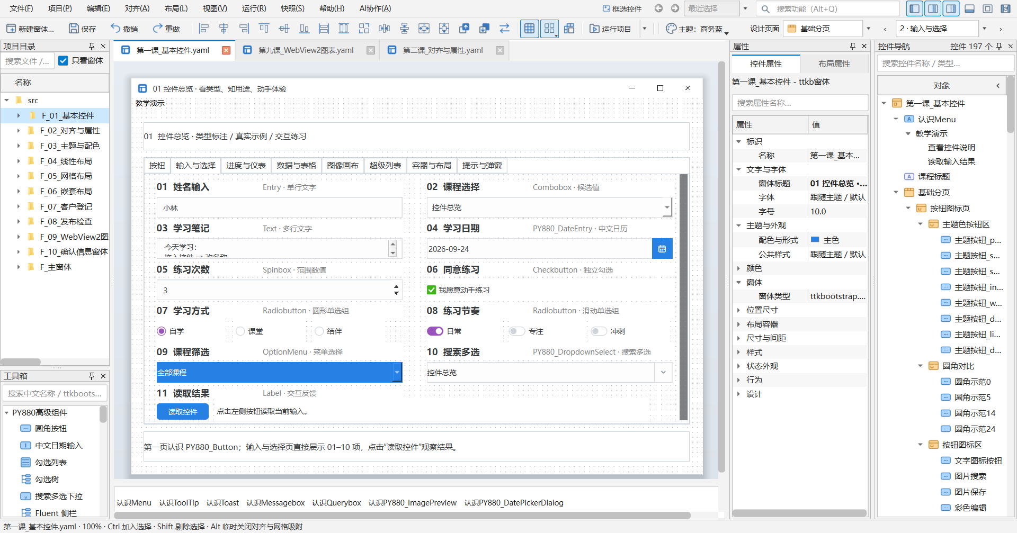Screen dimensions: 1017x533
Task: Click the 读取控件 button
Action: (183, 412)
